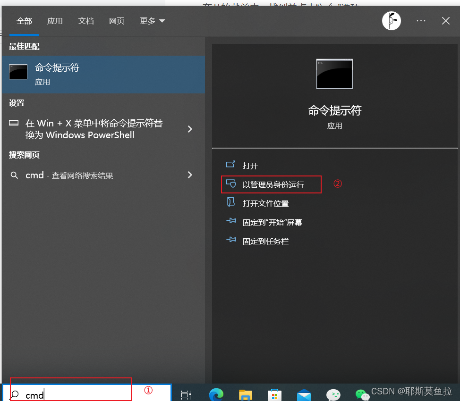Click the pin icon beside 固定到"开始"屏幕
Screen dimensions: 460x401
click(x=231, y=220)
